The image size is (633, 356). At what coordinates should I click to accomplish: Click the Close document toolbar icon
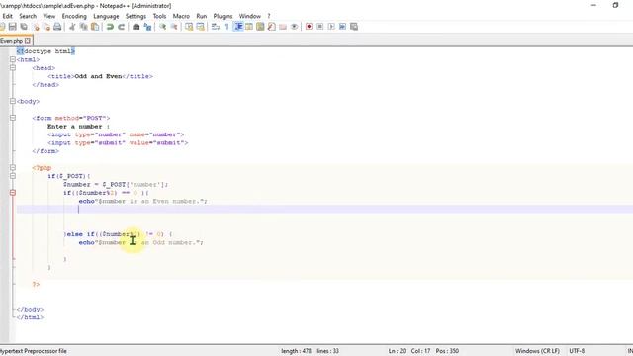click(36, 27)
